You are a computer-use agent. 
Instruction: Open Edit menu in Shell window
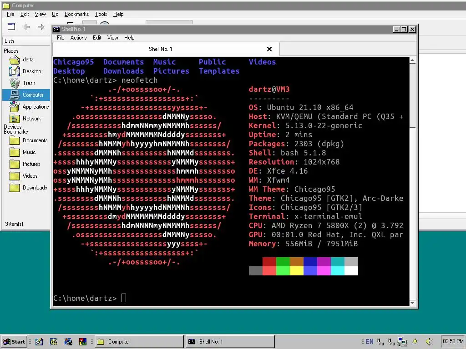pyautogui.click(x=97, y=38)
